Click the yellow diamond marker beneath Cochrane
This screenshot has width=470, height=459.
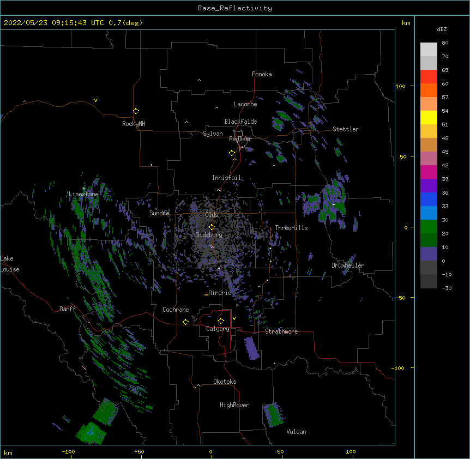click(x=185, y=322)
